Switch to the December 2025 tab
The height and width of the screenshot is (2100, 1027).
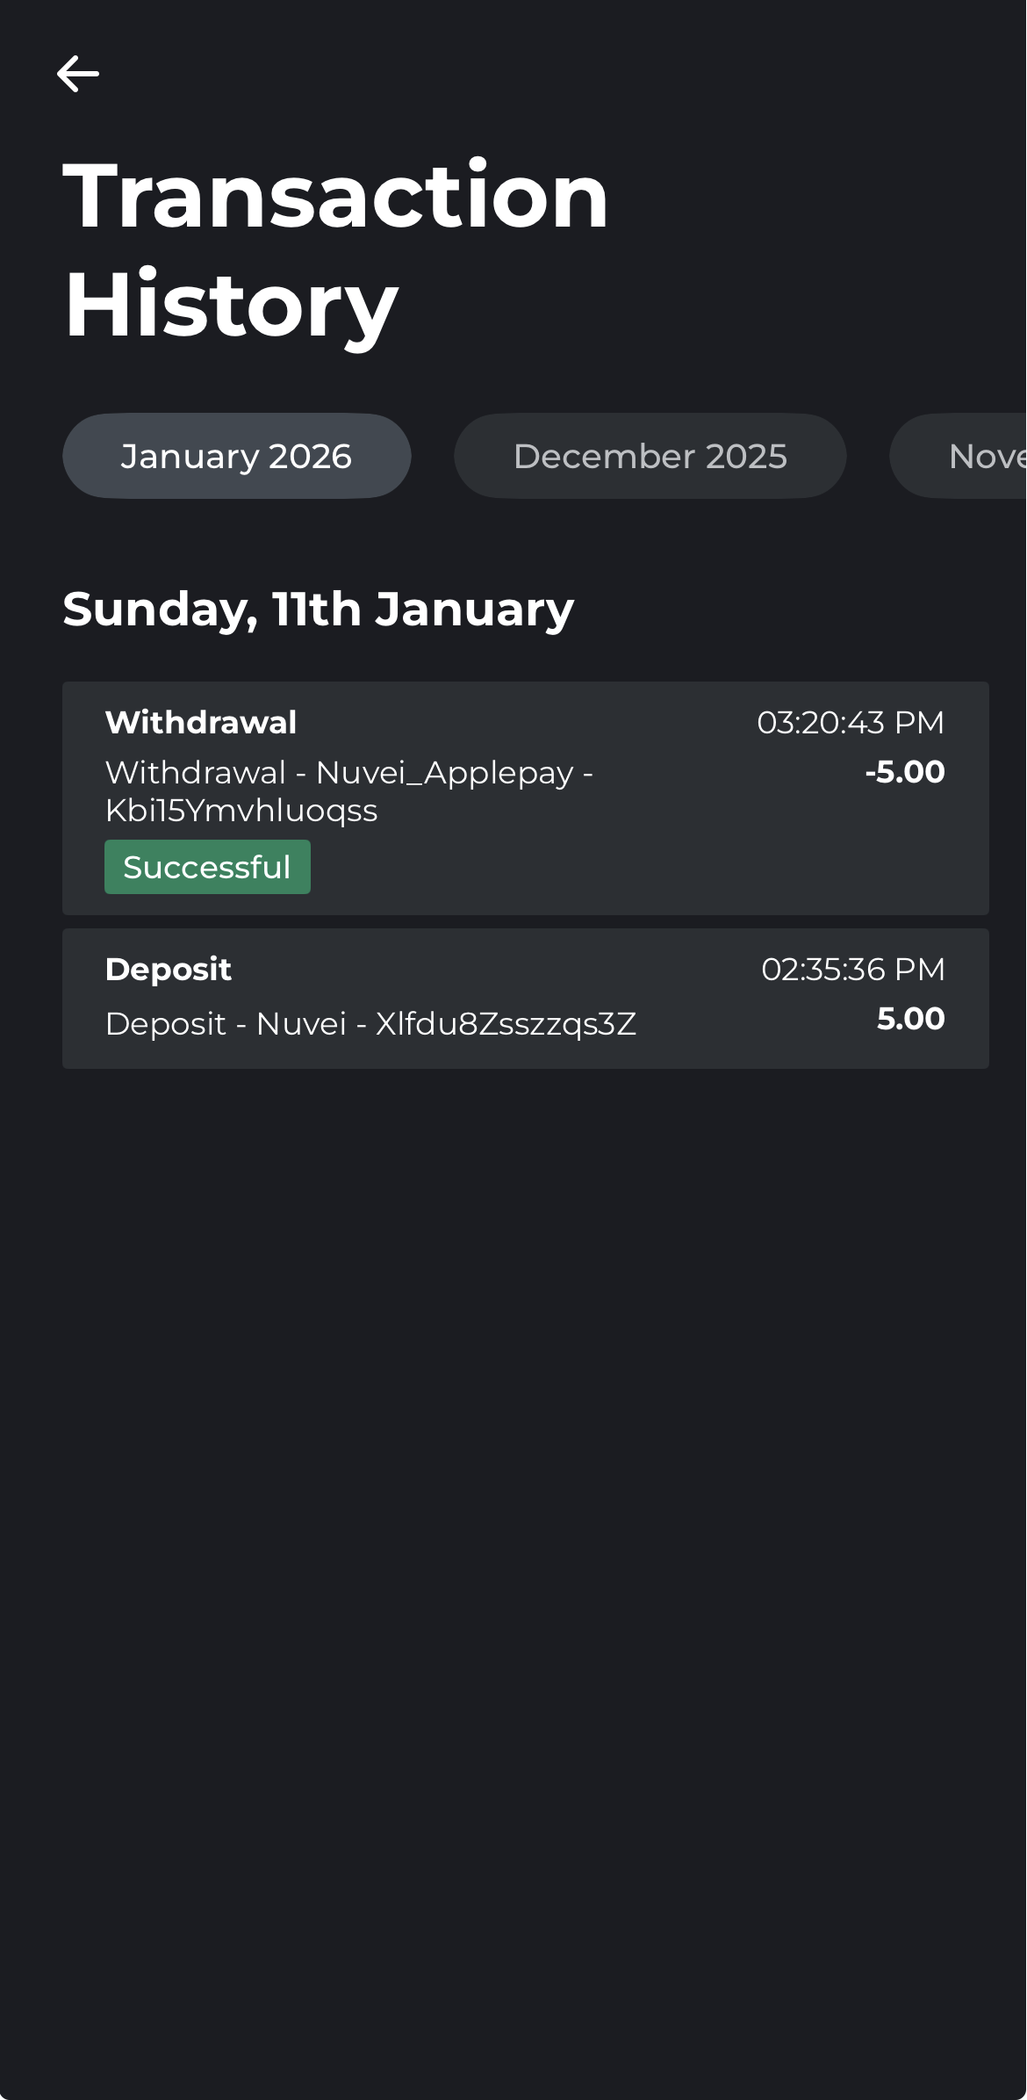pyautogui.click(x=650, y=456)
